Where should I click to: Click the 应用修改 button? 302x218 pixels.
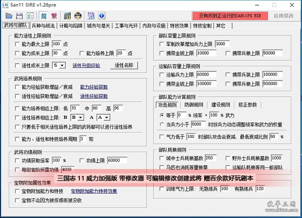coord(284,16)
